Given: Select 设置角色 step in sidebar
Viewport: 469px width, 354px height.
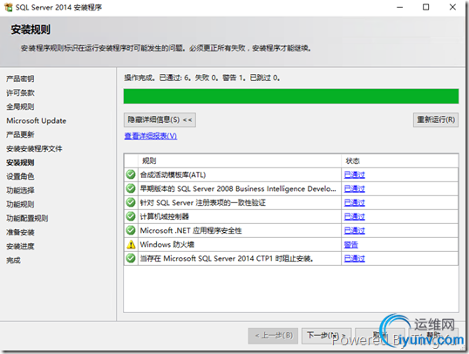Looking at the screenshot, I should coord(20,176).
